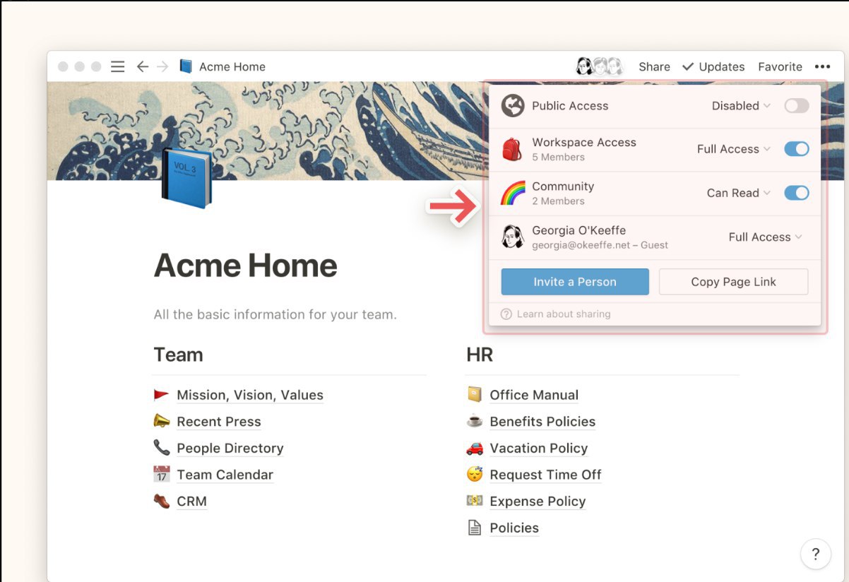This screenshot has width=849, height=582.
Task: Click the red backpack workspace icon
Action: pos(512,149)
